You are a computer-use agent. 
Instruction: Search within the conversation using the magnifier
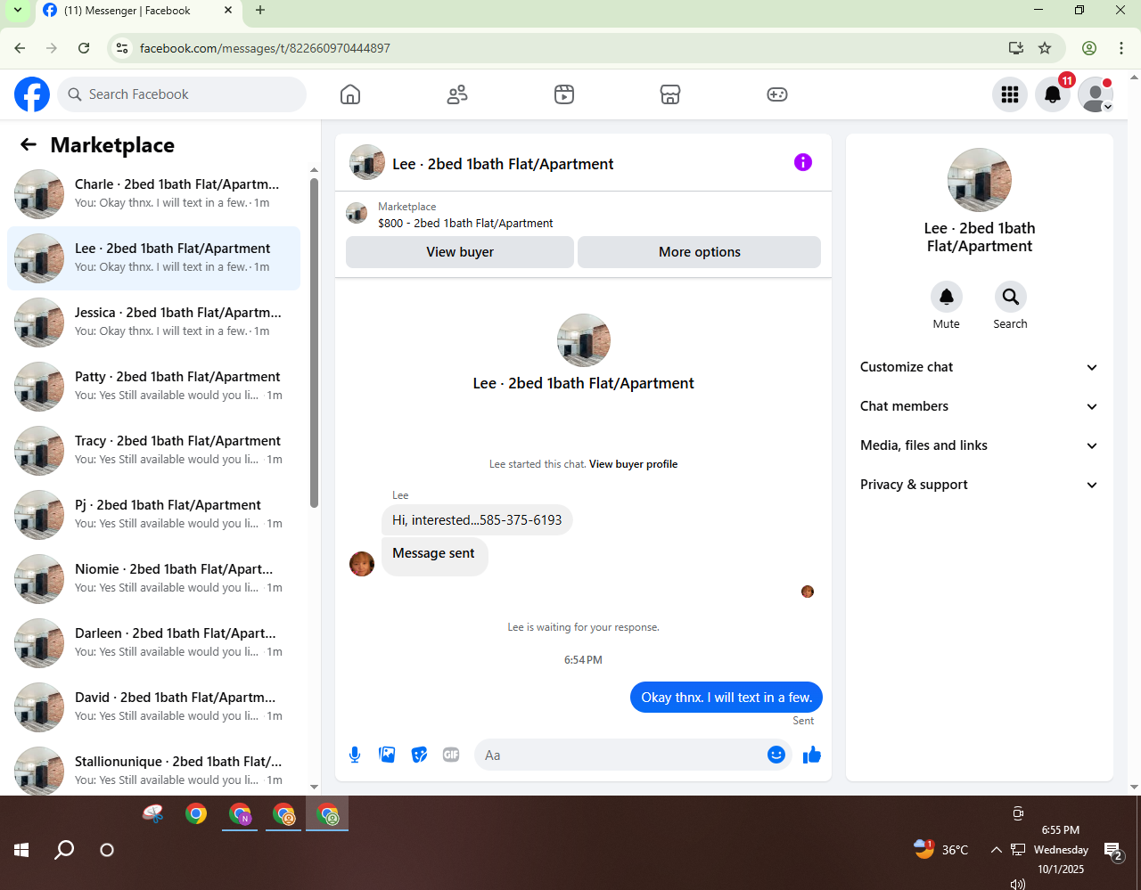pos(1010,297)
